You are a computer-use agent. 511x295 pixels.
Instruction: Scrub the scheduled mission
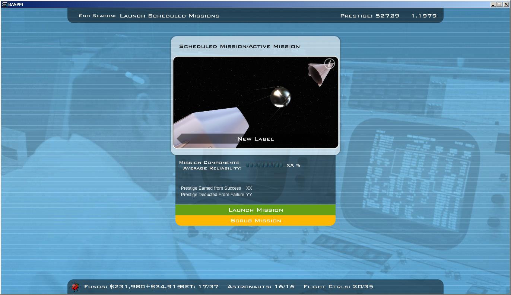tap(256, 221)
